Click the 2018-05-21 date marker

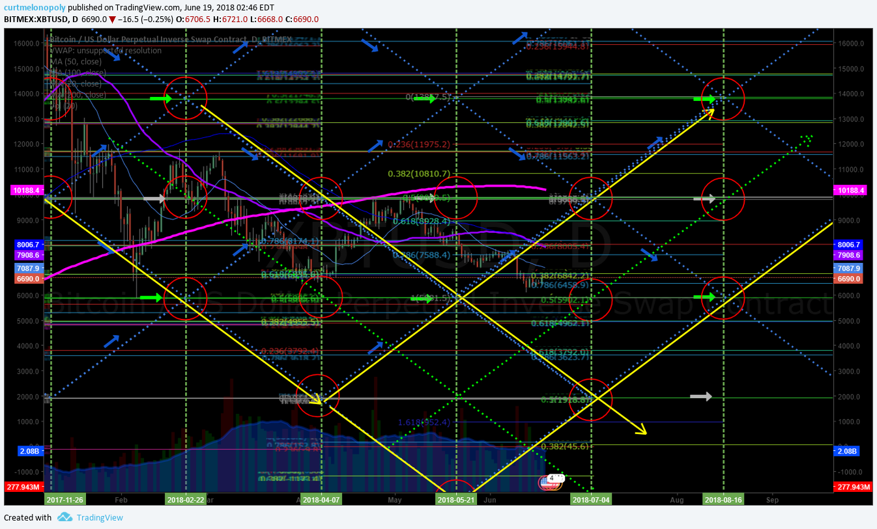[x=456, y=500]
